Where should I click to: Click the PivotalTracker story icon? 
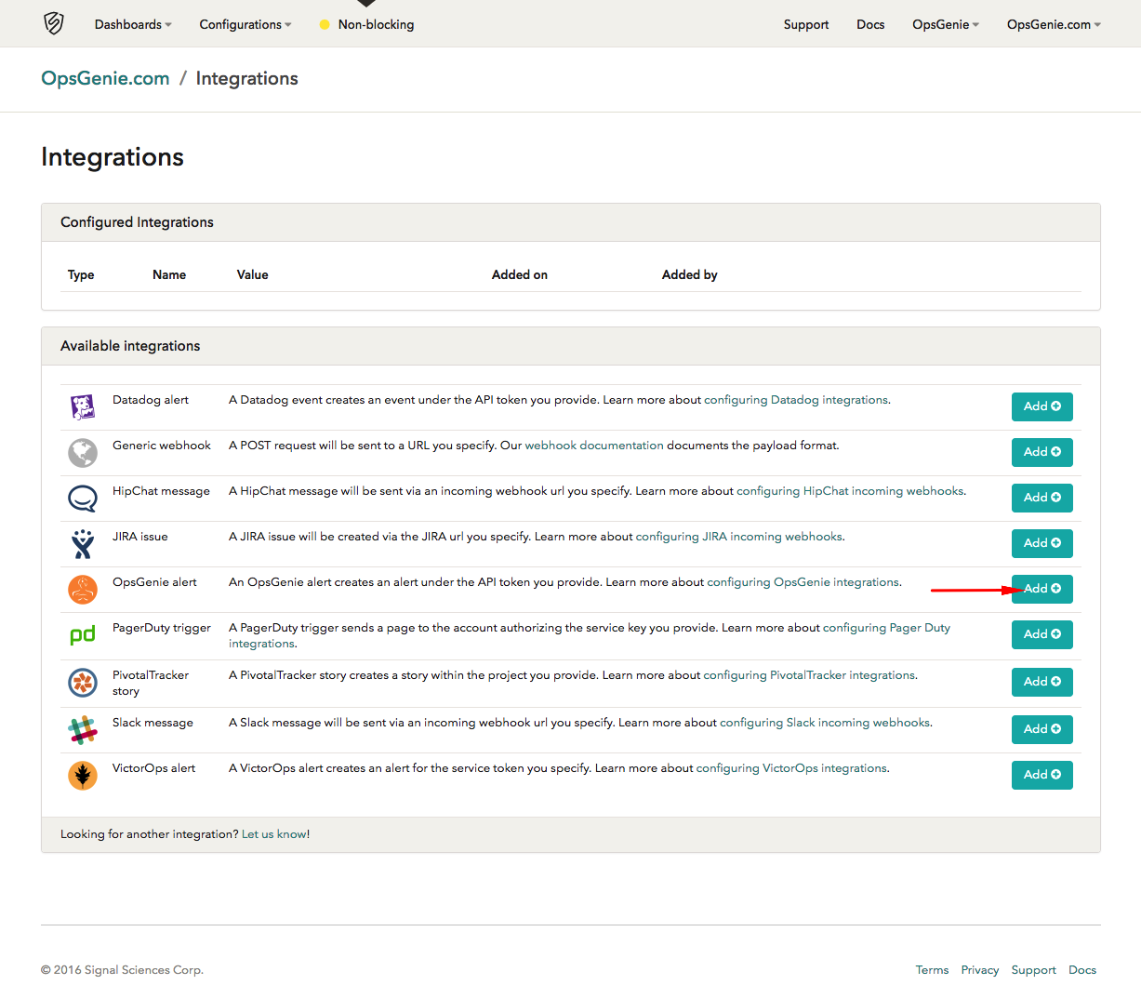83,683
